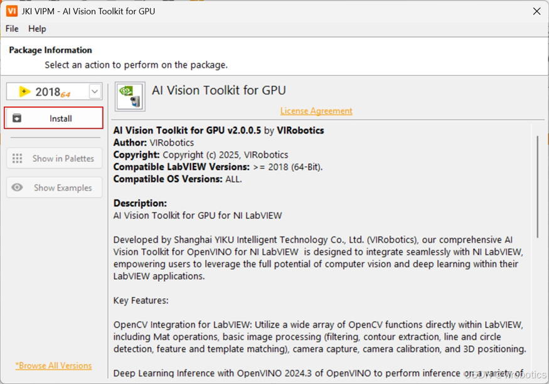Click the Install package box icon

click(17, 119)
